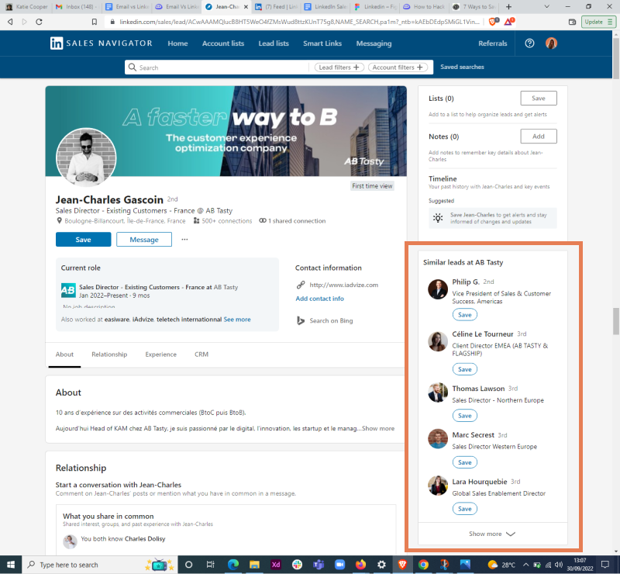Click the website link chain icon
Viewport: 620px width, 574px height.
[301, 285]
